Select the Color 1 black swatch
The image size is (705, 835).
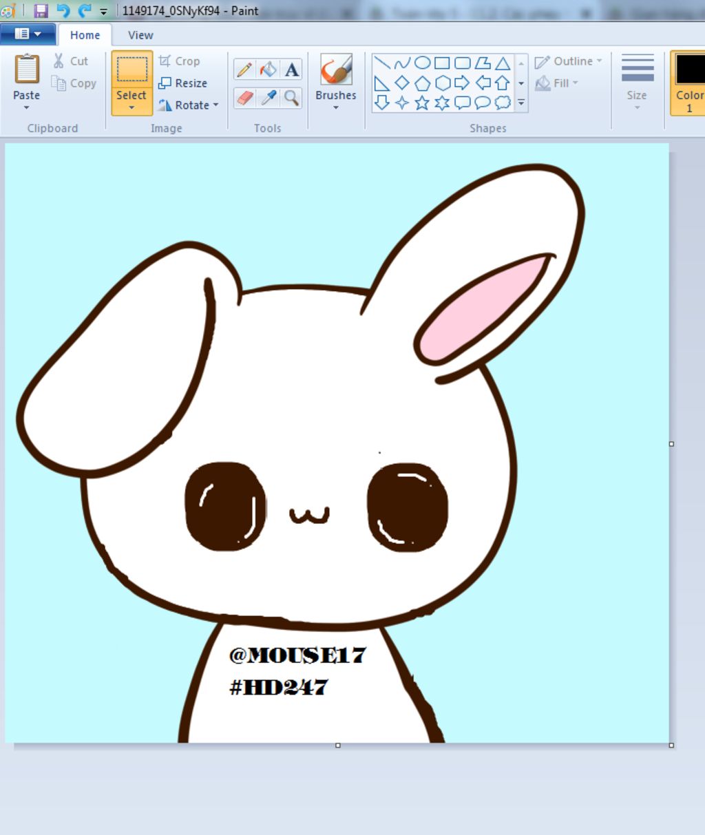coord(689,70)
